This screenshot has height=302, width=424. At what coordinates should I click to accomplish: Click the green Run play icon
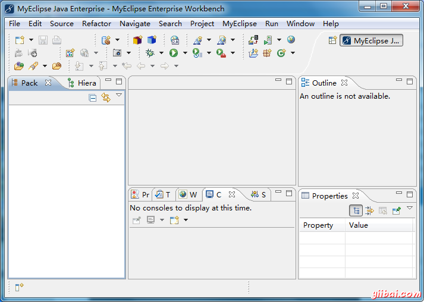174,53
